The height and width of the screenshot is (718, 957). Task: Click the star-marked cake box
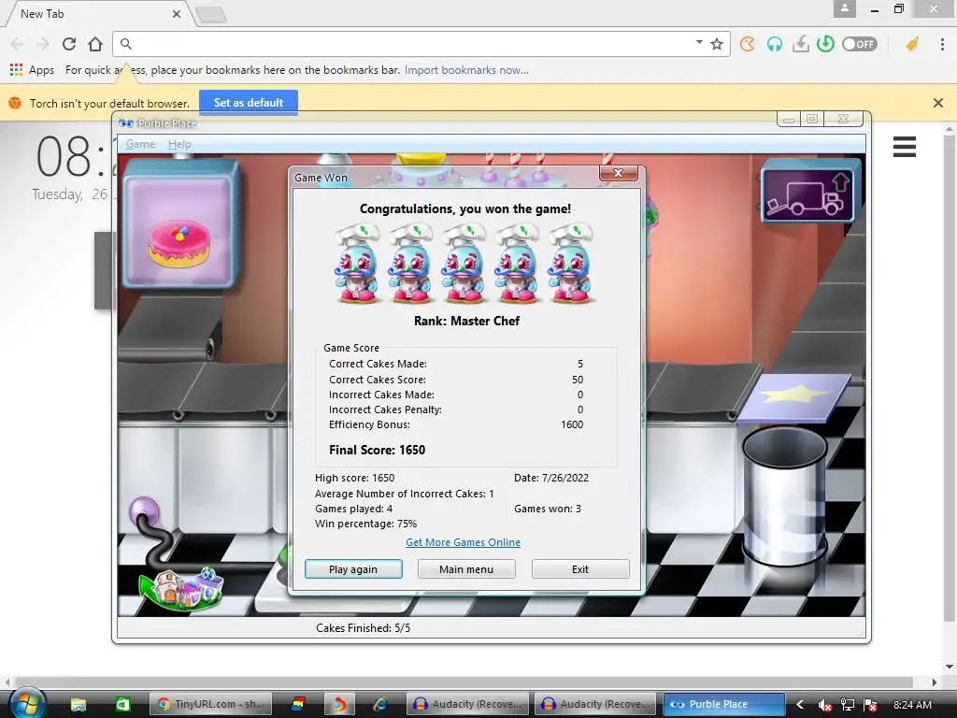click(794, 398)
